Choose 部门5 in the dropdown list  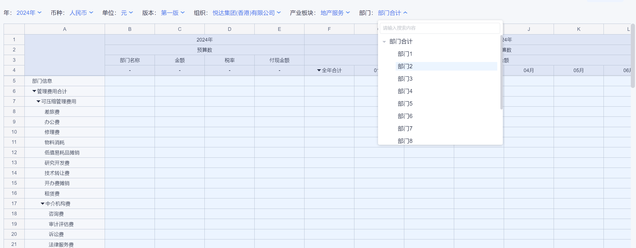(x=405, y=104)
